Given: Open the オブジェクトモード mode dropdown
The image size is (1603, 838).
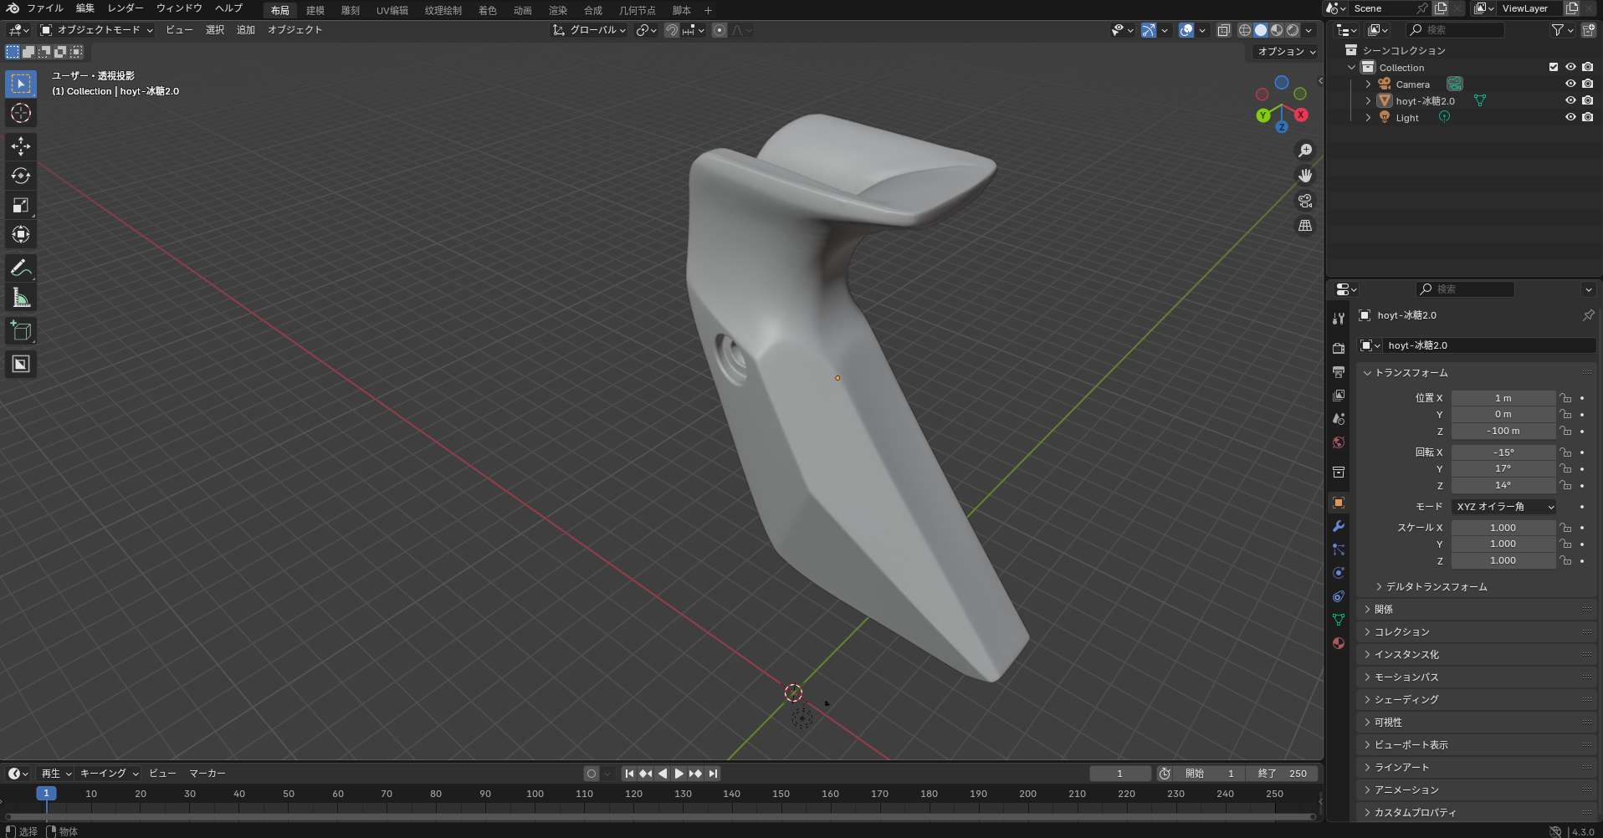Looking at the screenshot, I should (x=97, y=30).
